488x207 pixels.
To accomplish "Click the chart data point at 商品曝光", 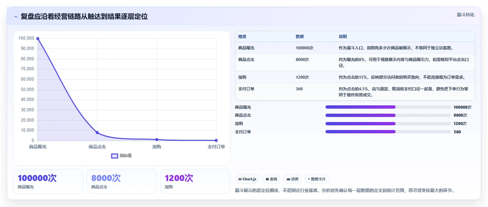I will (38, 39).
